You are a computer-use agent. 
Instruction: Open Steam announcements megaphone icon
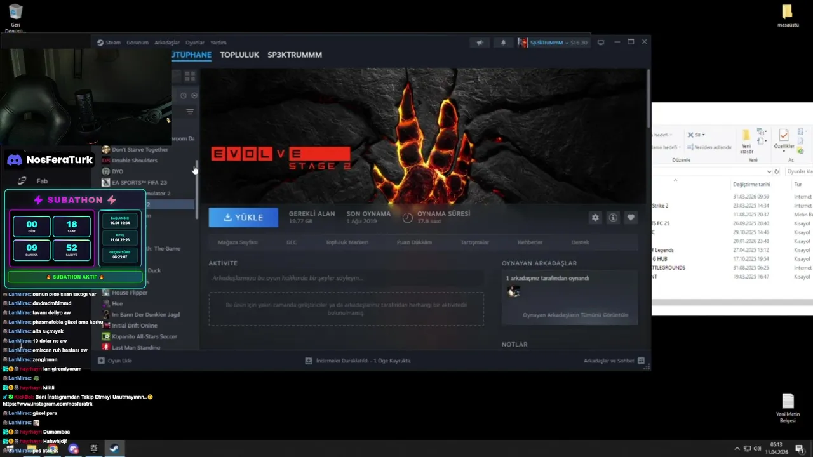click(480, 43)
